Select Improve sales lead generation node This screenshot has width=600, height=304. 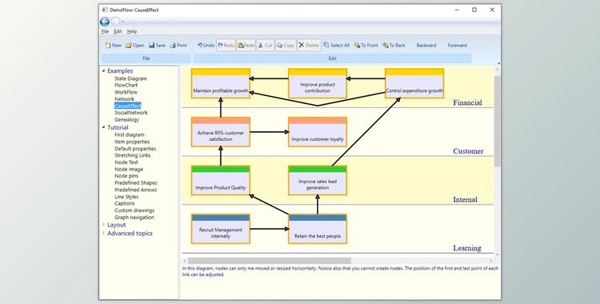coord(318,180)
